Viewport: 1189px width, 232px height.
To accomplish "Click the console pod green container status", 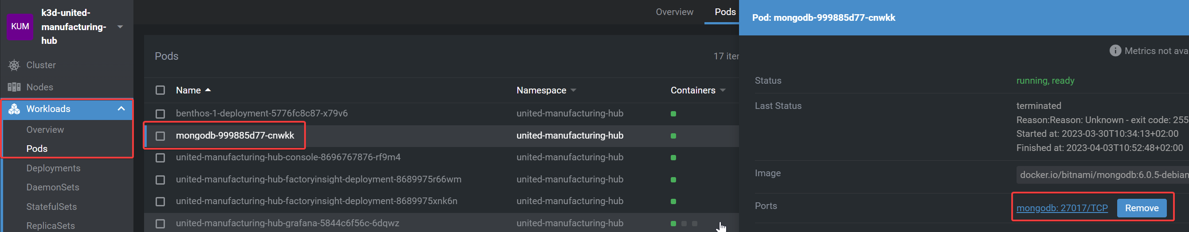I will pyautogui.click(x=673, y=158).
